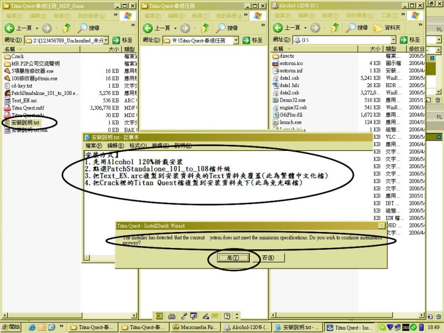Select the GdiPlus.dll file icon
444x333 pixels.
click(275, 115)
